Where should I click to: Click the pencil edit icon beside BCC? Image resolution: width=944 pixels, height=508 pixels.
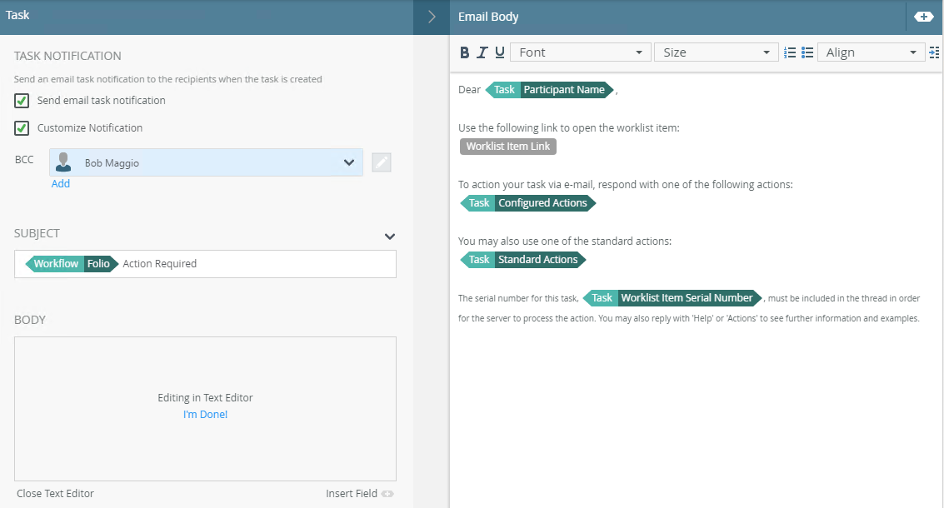(381, 163)
